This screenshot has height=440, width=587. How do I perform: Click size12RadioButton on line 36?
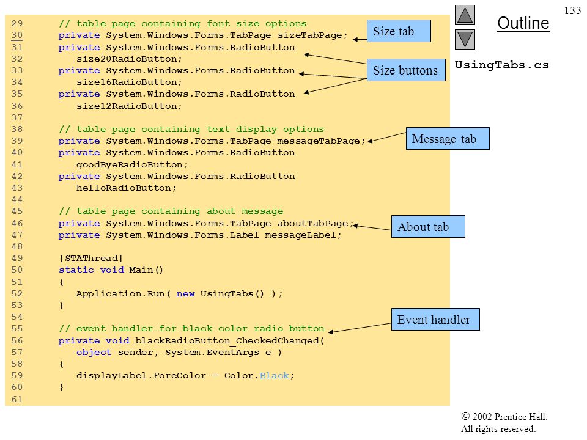(x=129, y=106)
